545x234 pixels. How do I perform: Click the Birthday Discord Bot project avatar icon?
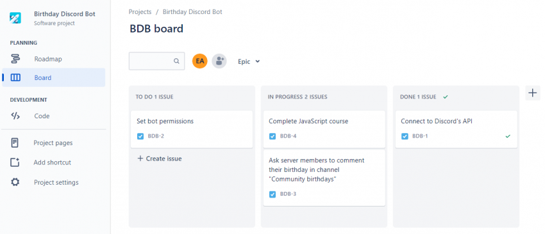[15, 18]
